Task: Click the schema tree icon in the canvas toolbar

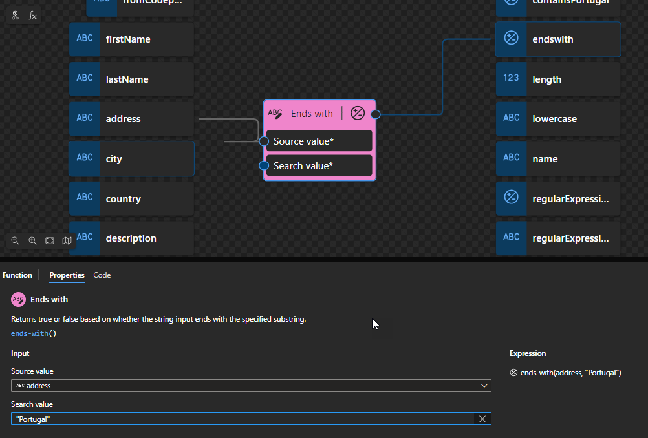Action: tap(16, 16)
